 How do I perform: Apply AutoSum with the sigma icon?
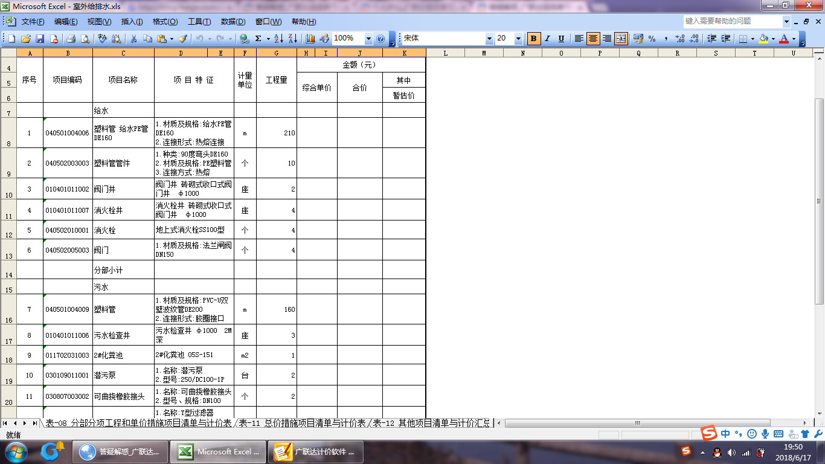[x=258, y=38]
